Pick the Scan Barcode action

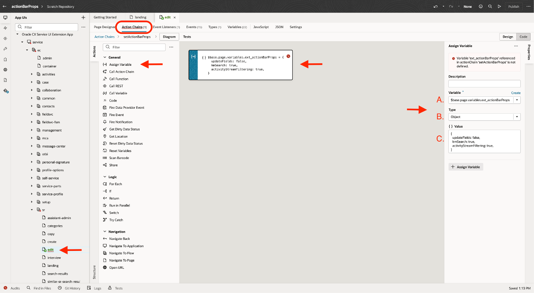click(x=119, y=157)
